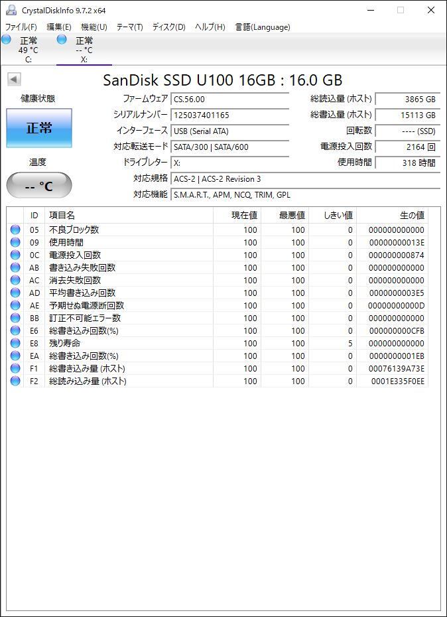Click the previous disk arrow button
Screen dimensions: 447x617
coord(14,80)
